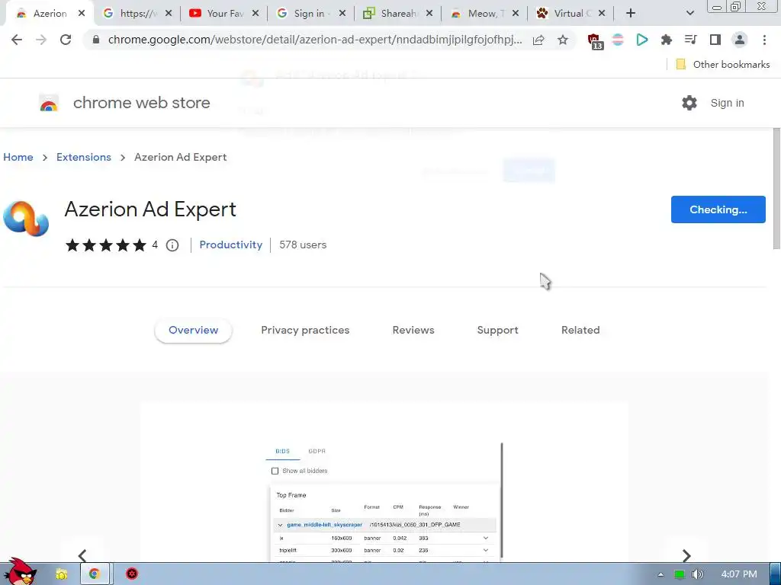Select the Related tab
Screen dimensions: 781x585
pos(580,331)
